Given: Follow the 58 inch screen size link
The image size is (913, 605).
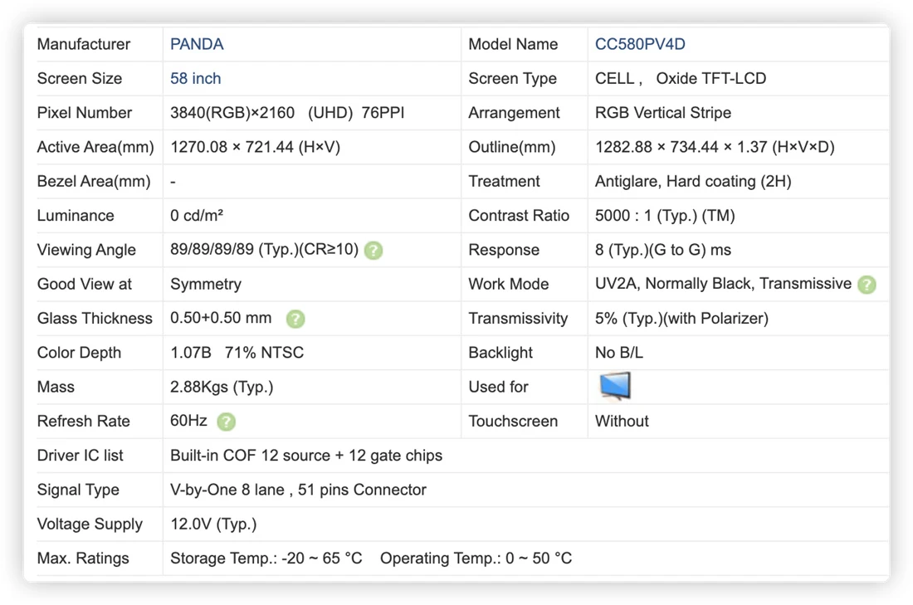Looking at the screenshot, I should [x=196, y=79].
